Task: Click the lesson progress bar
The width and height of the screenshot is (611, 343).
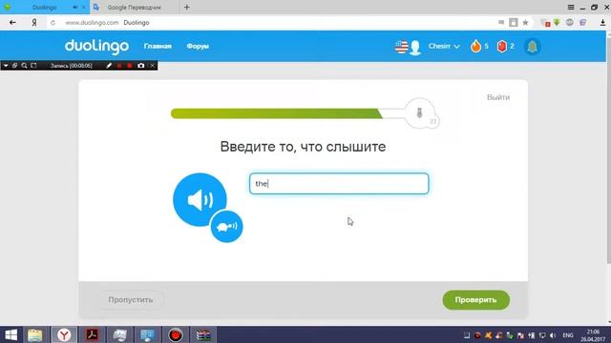Action: (287, 113)
